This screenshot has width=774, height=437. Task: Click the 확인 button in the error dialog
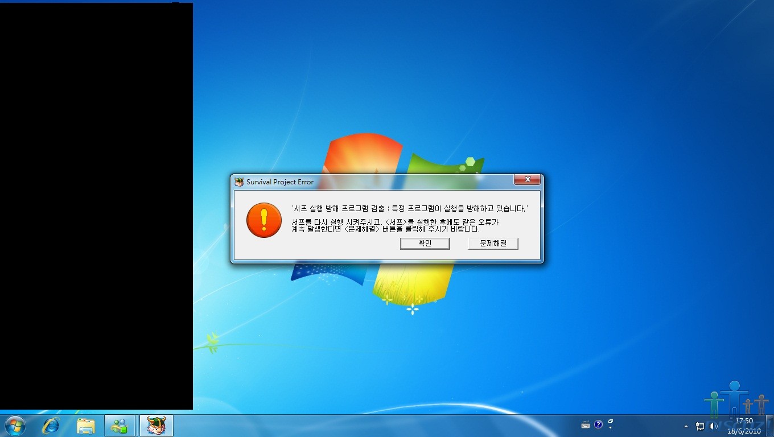tap(425, 244)
